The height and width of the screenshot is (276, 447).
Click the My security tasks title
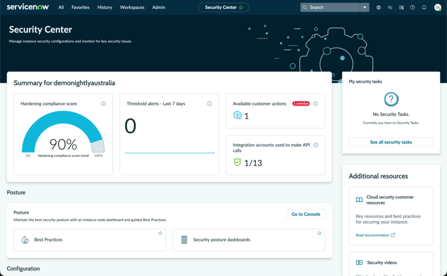(x=365, y=82)
